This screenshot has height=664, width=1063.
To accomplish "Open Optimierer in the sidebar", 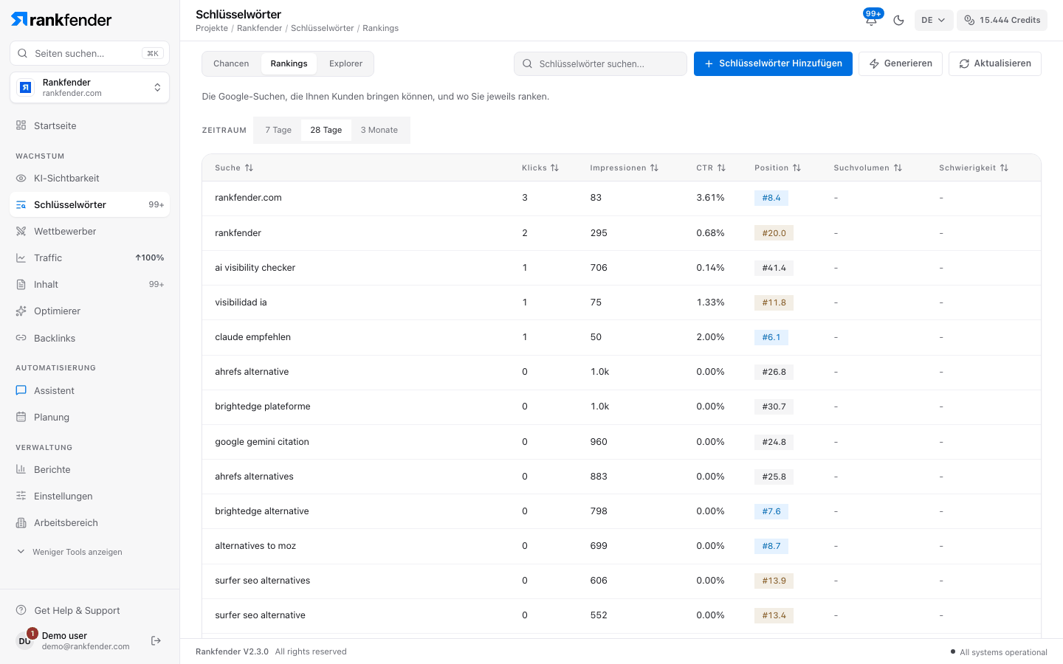I will click(x=90, y=311).
